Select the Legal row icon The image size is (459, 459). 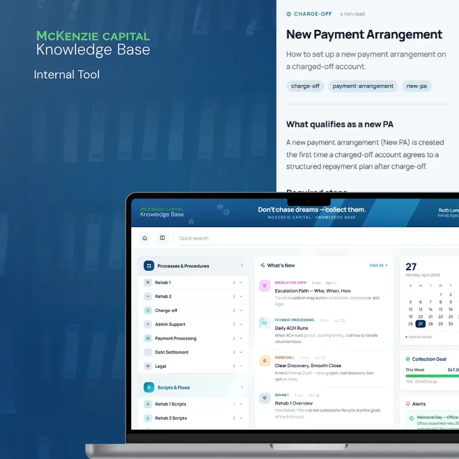(148, 366)
